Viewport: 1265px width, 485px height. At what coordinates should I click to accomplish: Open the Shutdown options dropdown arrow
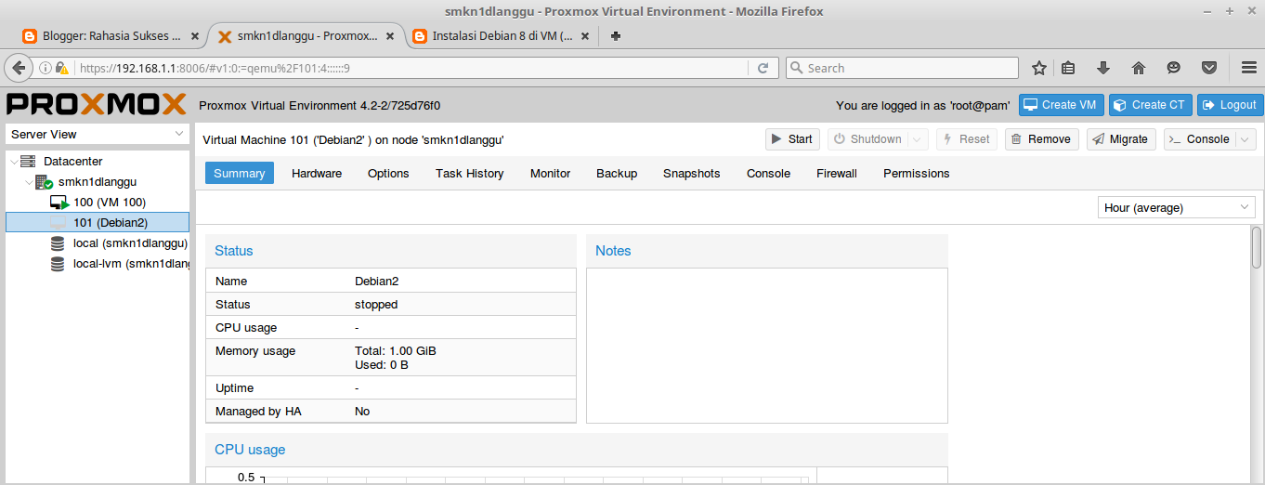click(918, 139)
